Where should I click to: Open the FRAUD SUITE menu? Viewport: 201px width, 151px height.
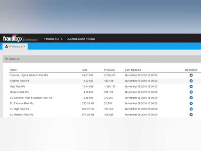(54, 39)
